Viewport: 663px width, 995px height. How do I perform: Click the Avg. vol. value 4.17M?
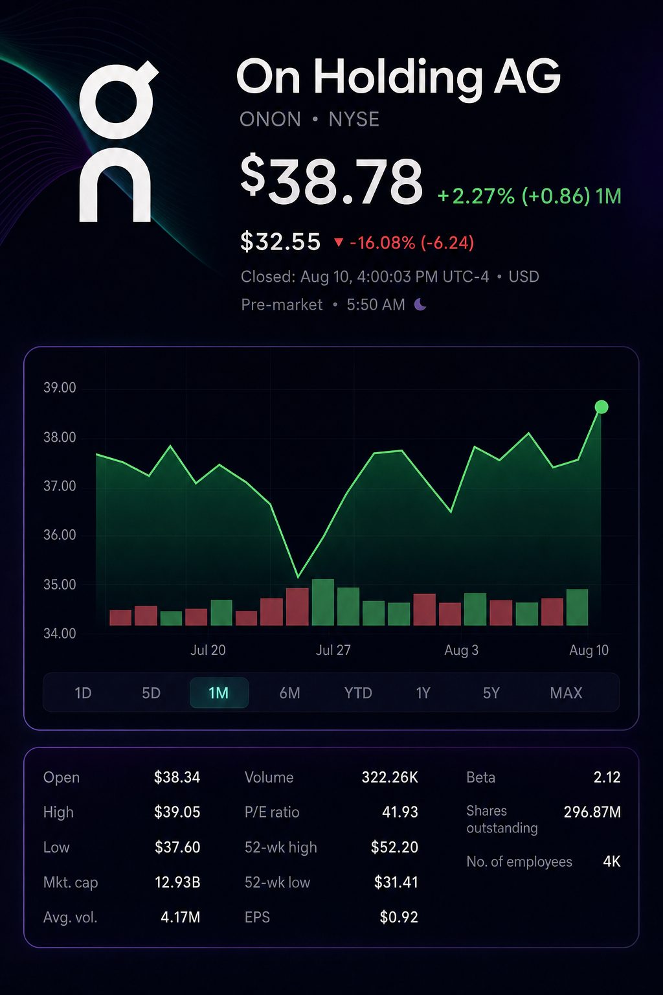(180, 917)
